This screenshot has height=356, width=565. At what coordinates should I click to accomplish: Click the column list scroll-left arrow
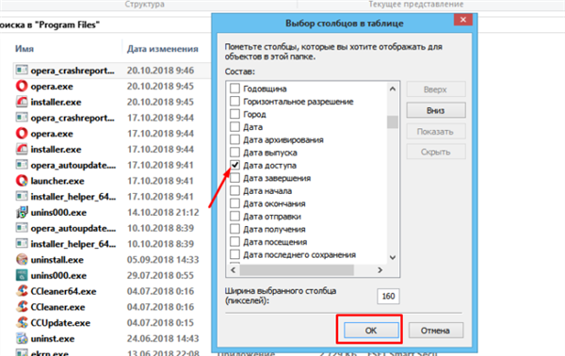click(234, 270)
